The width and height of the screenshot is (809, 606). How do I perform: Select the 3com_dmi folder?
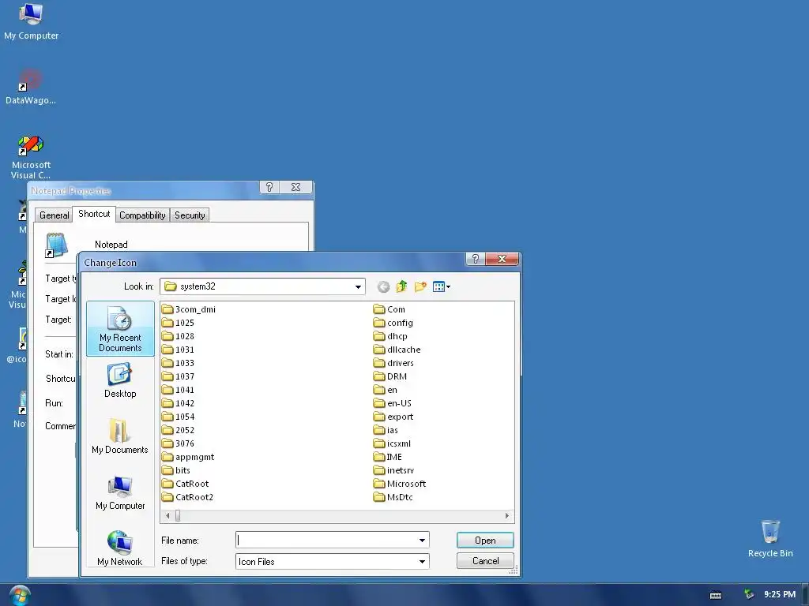click(x=189, y=309)
